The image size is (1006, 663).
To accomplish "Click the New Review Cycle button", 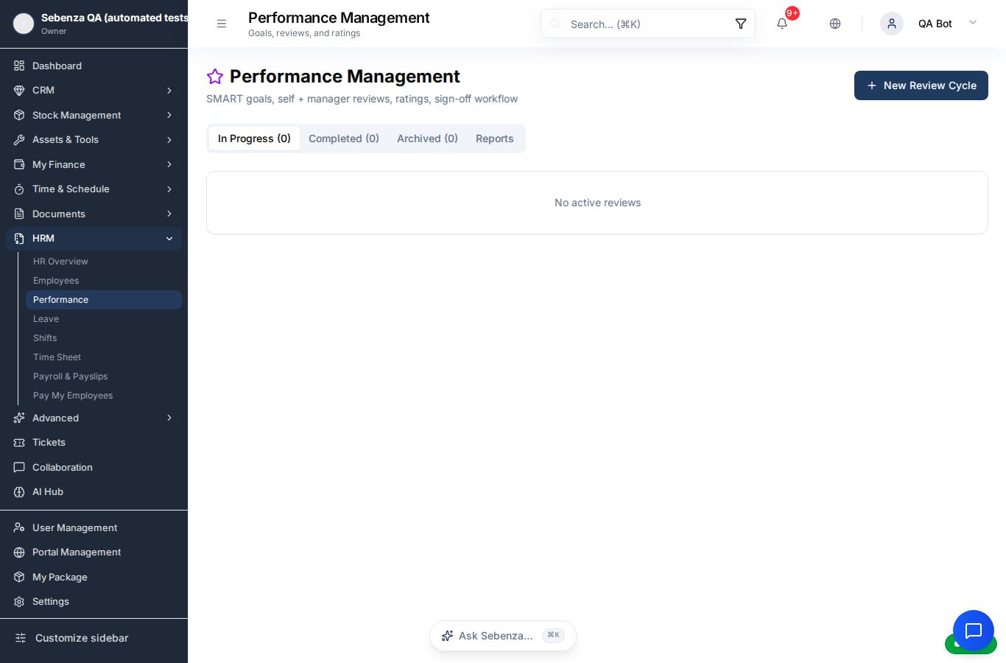I will pos(921,85).
